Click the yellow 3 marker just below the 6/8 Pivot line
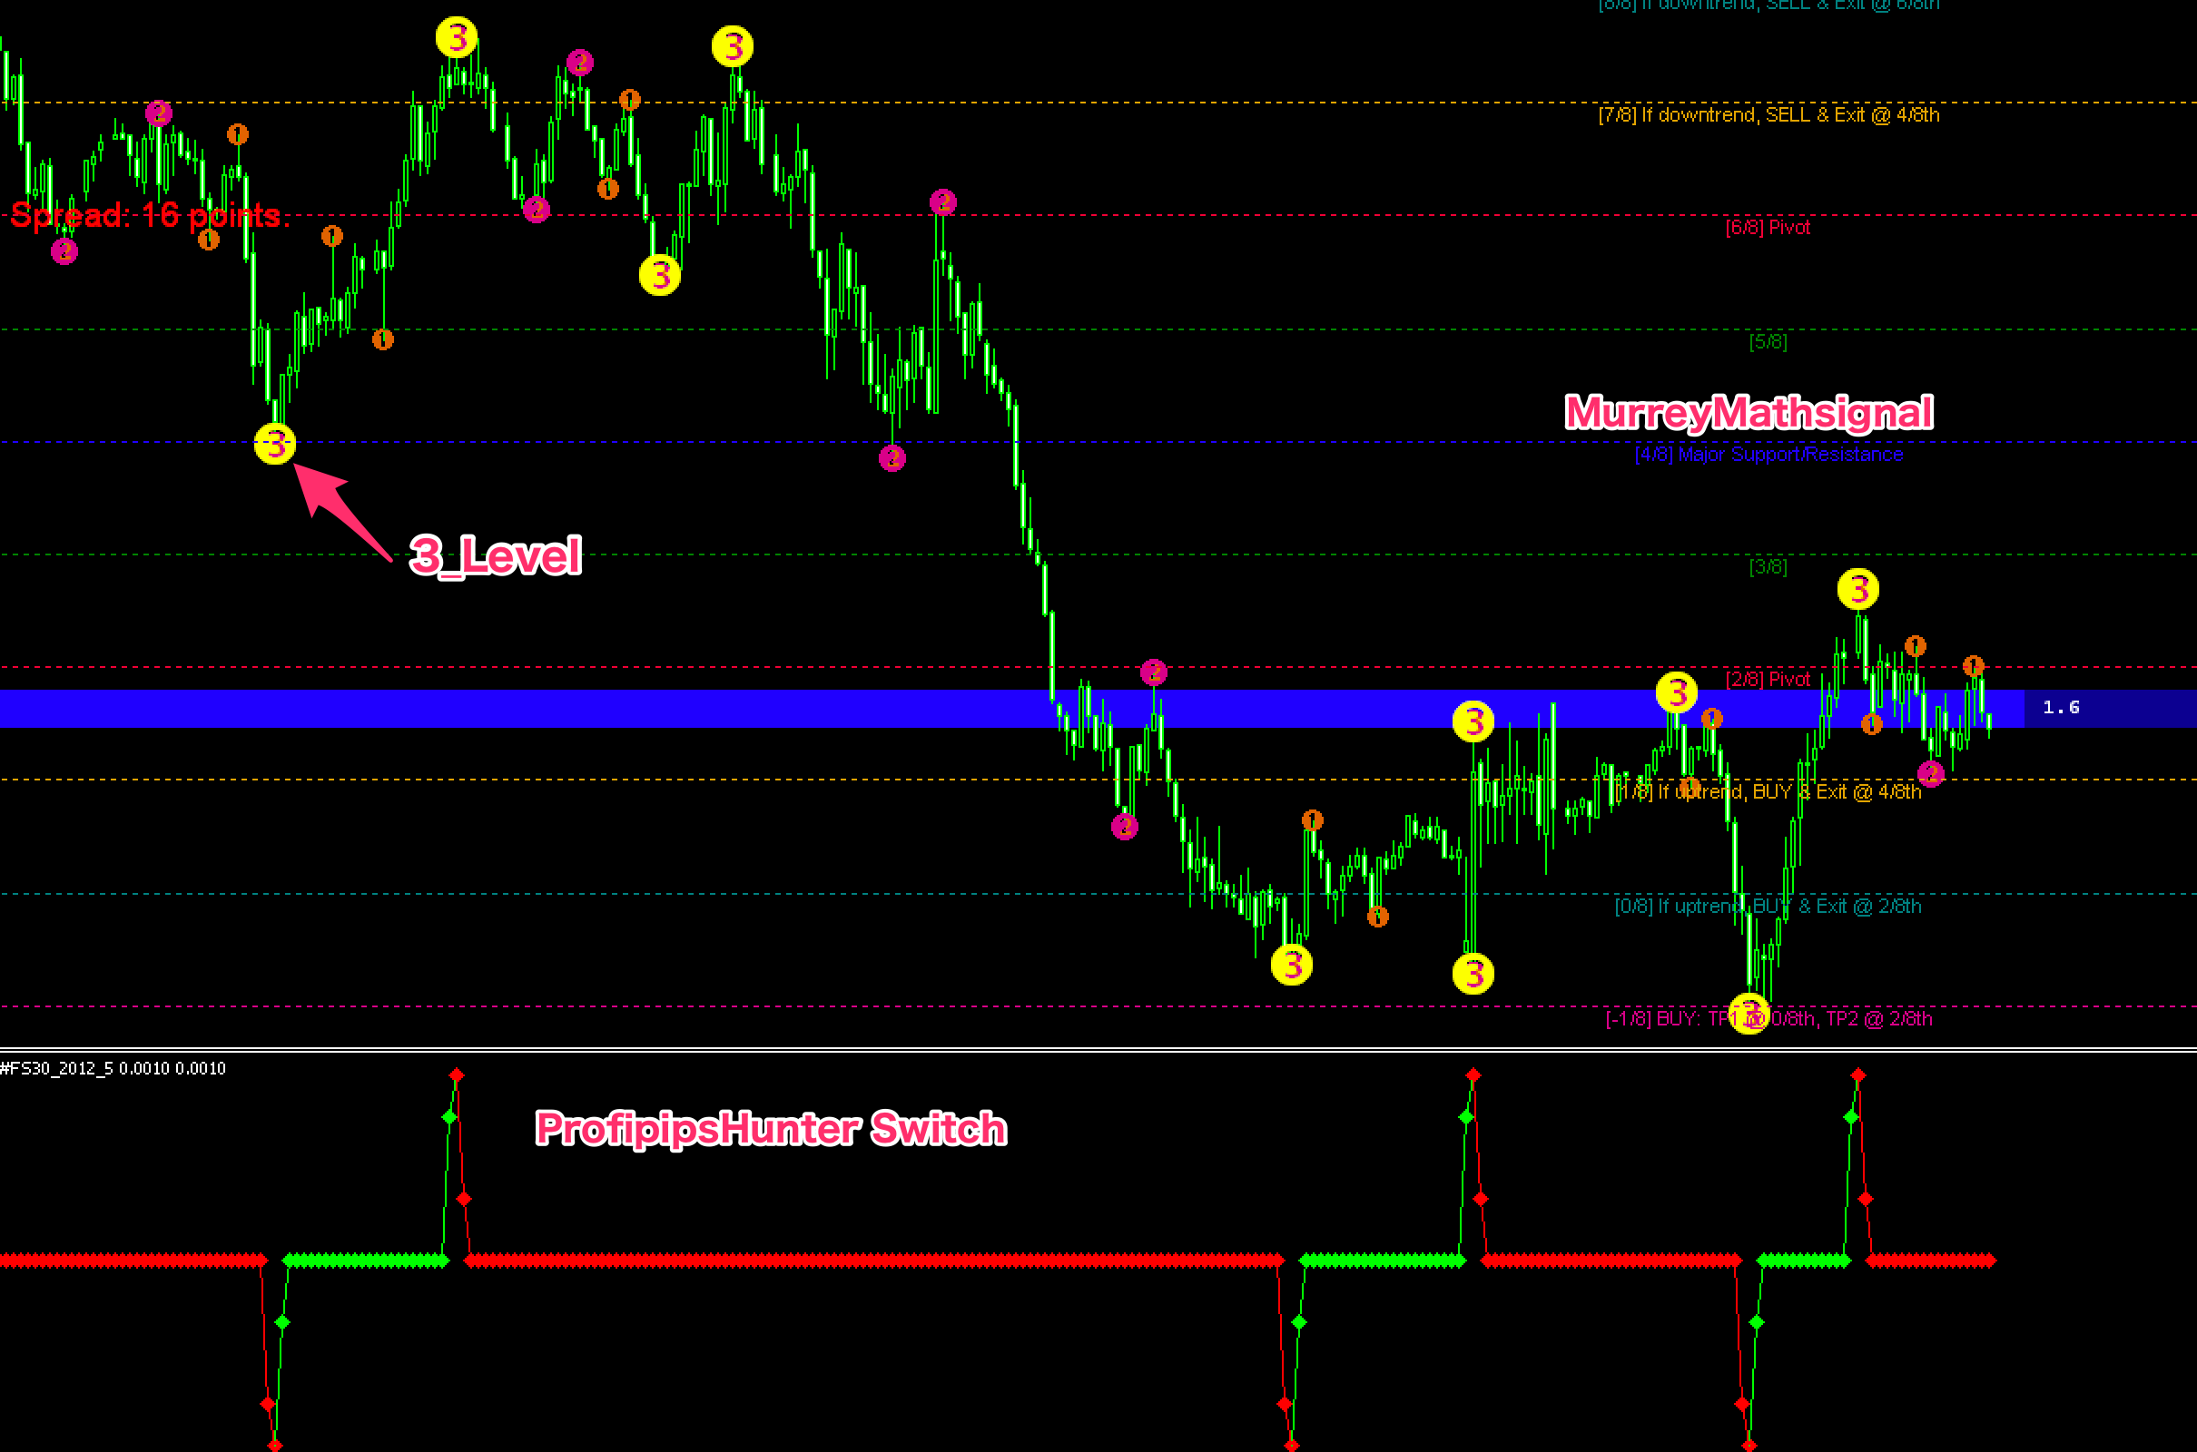This screenshot has height=1452, width=2197. pyautogui.click(x=660, y=275)
